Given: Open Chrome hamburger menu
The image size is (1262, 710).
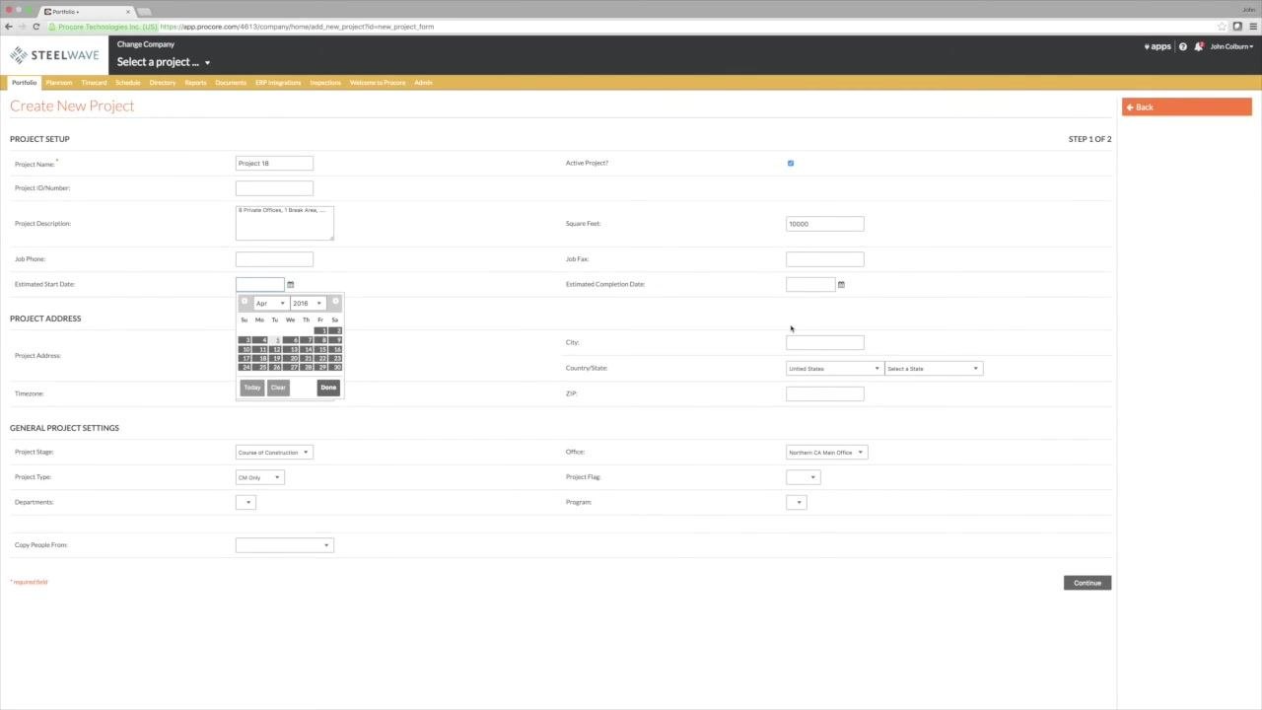Looking at the screenshot, I should (1252, 27).
